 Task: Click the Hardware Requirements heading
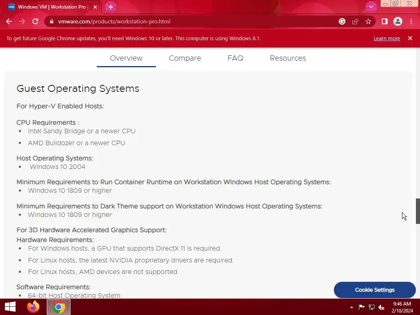point(55,240)
